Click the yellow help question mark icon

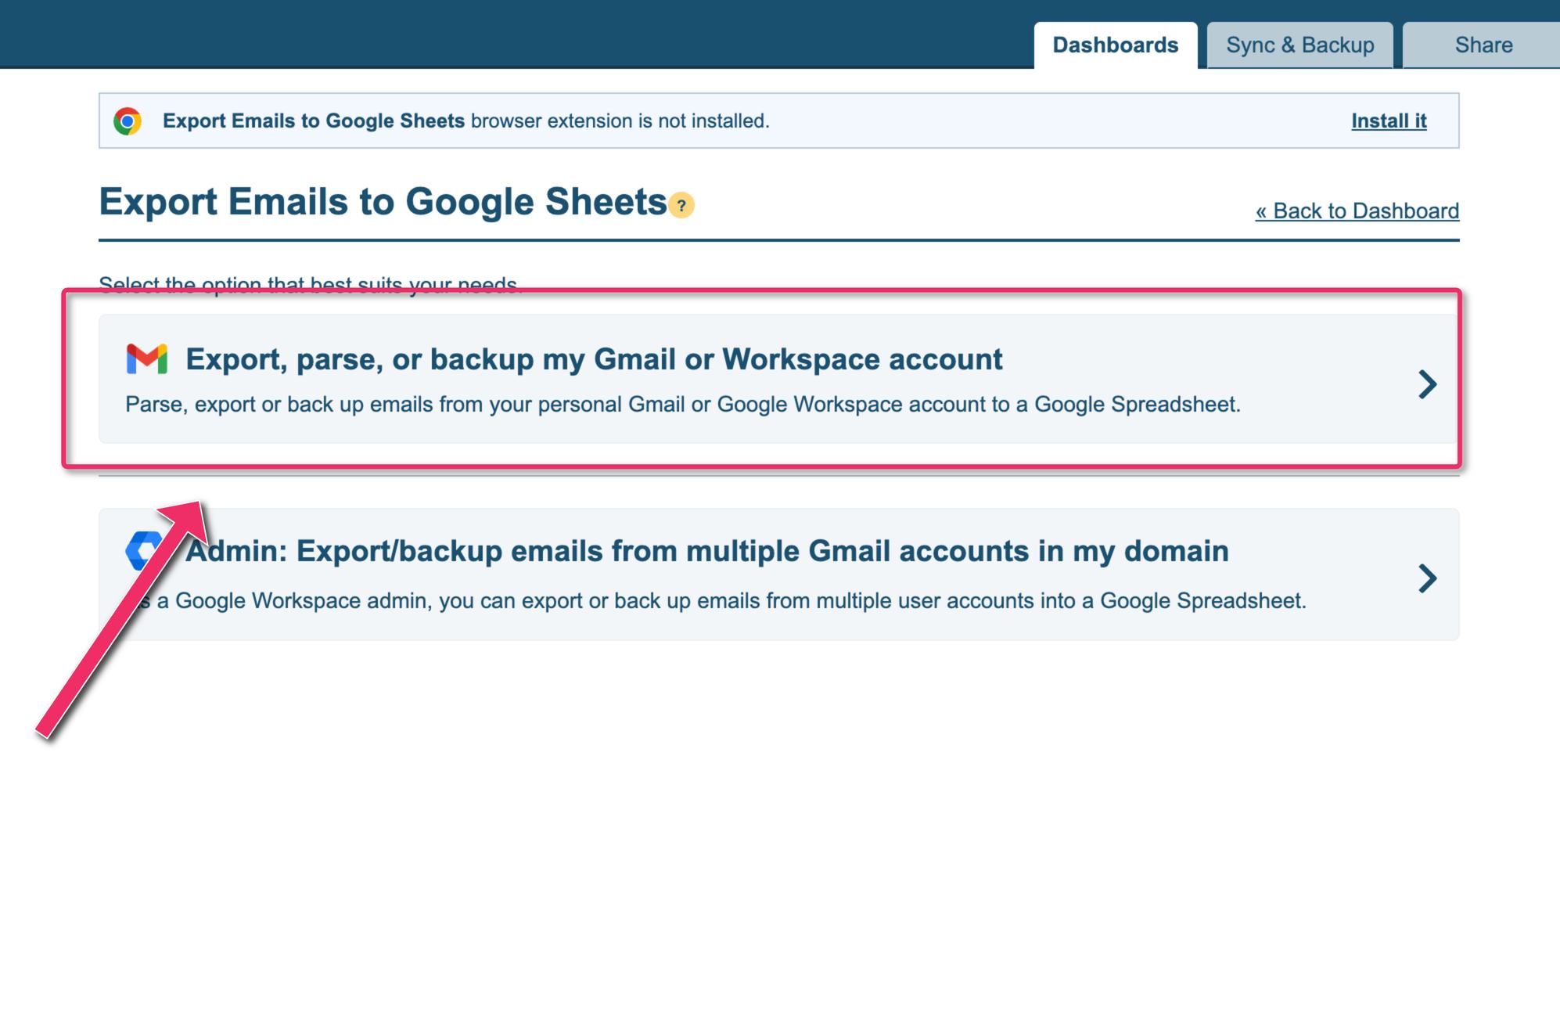pos(681,205)
